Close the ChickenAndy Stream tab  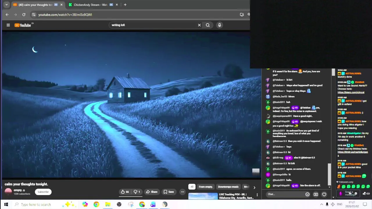pos(117,5)
